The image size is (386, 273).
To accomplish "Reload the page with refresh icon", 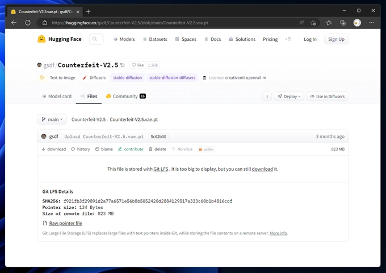I will point(28,23).
